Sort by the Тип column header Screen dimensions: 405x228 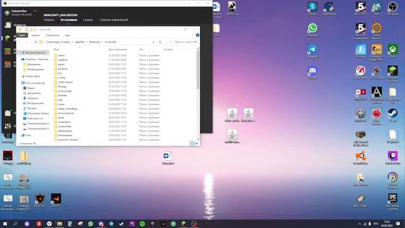coord(151,49)
